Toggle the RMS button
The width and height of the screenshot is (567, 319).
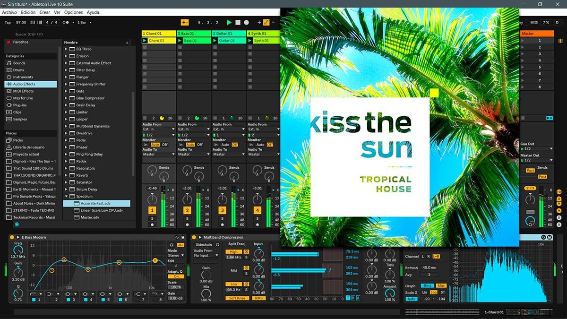tap(258, 298)
